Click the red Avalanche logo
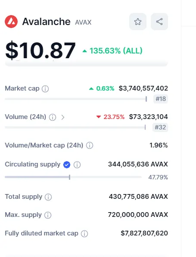The width and height of the screenshot is (196, 257). coord(11,22)
